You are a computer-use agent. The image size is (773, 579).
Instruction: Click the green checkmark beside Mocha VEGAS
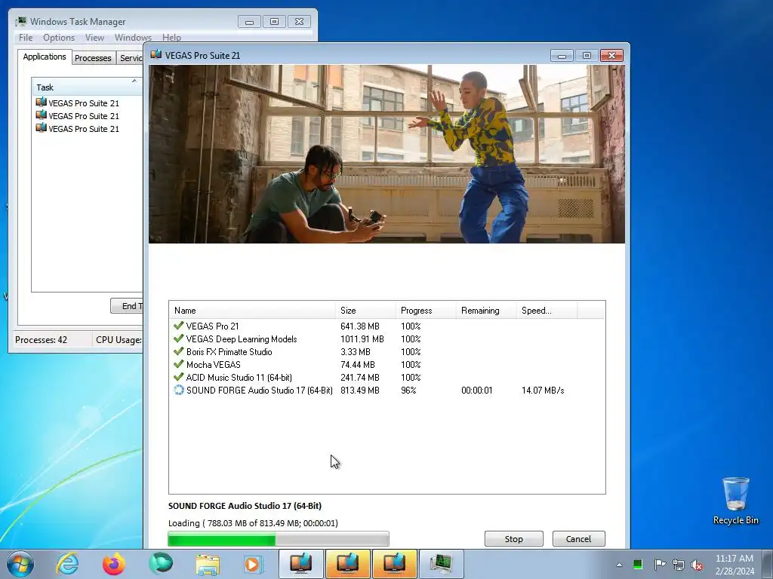point(178,364)
